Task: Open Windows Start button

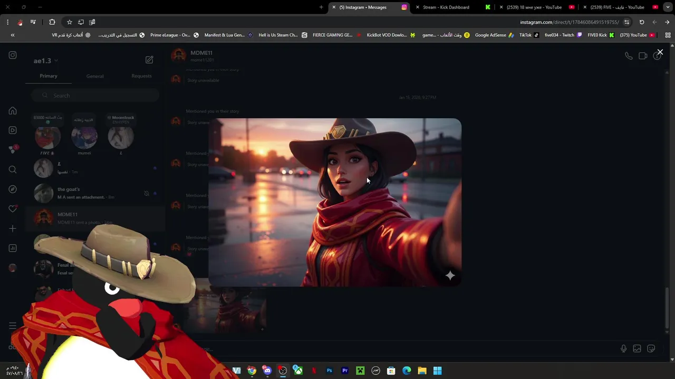Action: (437, 371)
